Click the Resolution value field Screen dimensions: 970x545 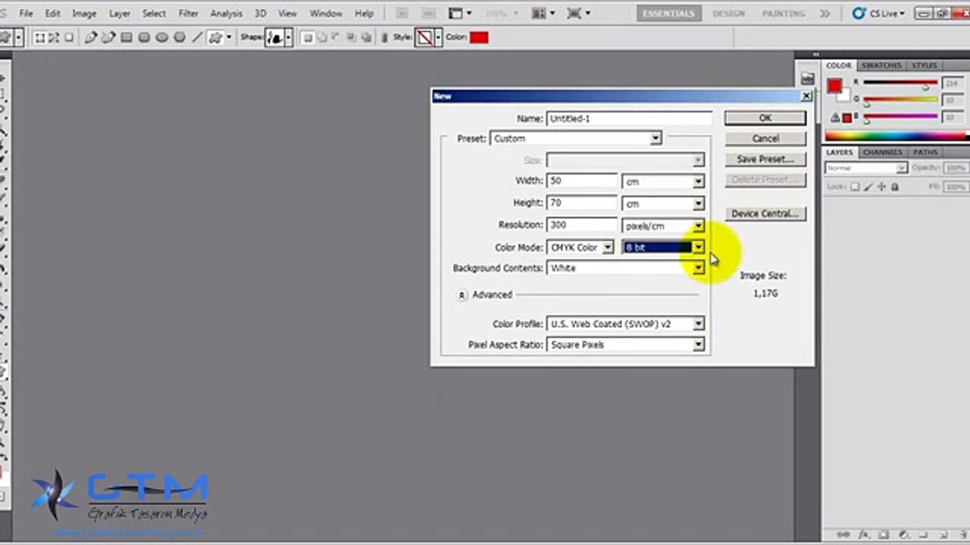[582, 225]
